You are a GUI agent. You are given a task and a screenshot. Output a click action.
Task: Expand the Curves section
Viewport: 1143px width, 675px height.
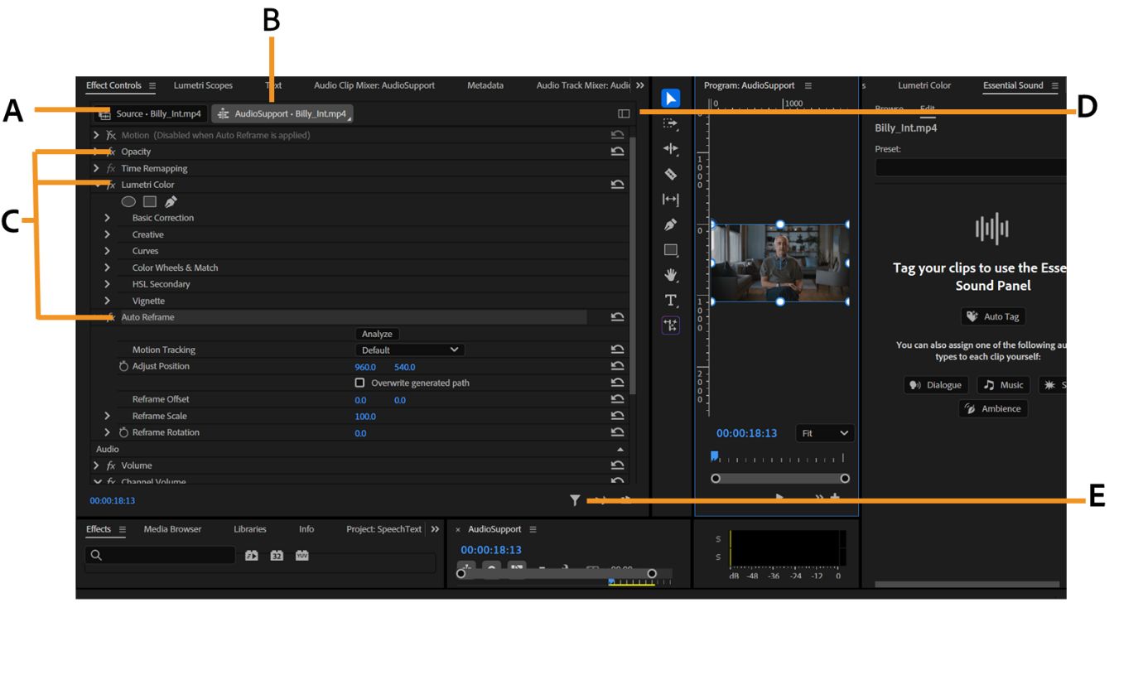(107, 251)
